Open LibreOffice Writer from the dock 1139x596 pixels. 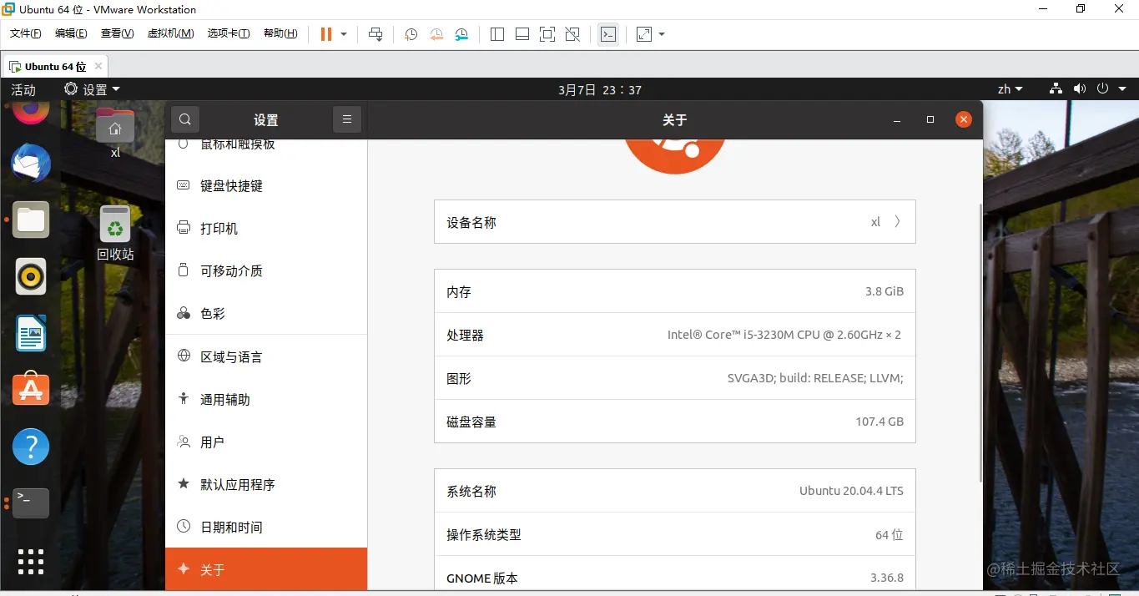pyautogui.click(x=31, y=333)
